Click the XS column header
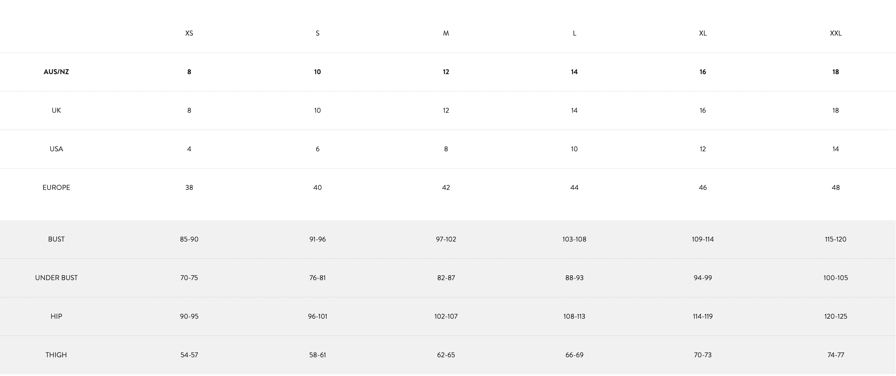Screen dimensions: 896x376 coord(189,33)
